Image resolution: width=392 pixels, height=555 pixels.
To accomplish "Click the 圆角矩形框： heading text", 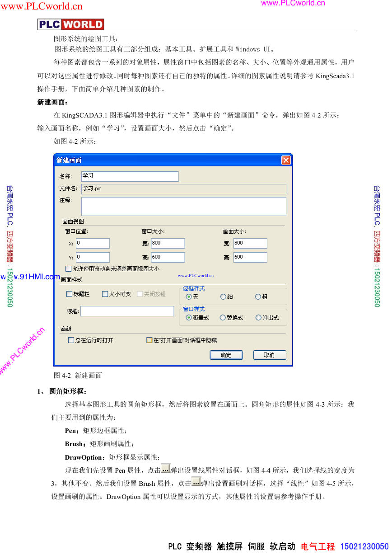I will pyautogui.click(x=68, y=391).
